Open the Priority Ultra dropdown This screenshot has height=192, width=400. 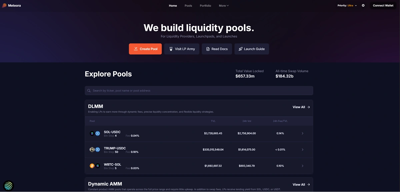347,6
